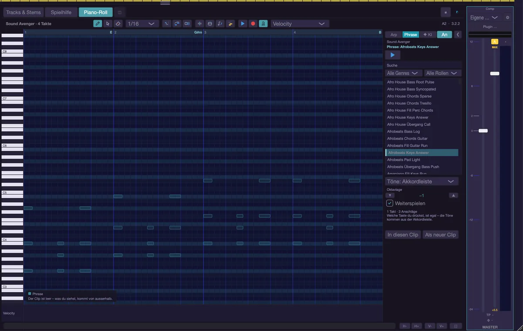Viewport: 523px width, 331px height.
Task: Lower the Oktavlage with down arrow
Action: coord(391,196)
